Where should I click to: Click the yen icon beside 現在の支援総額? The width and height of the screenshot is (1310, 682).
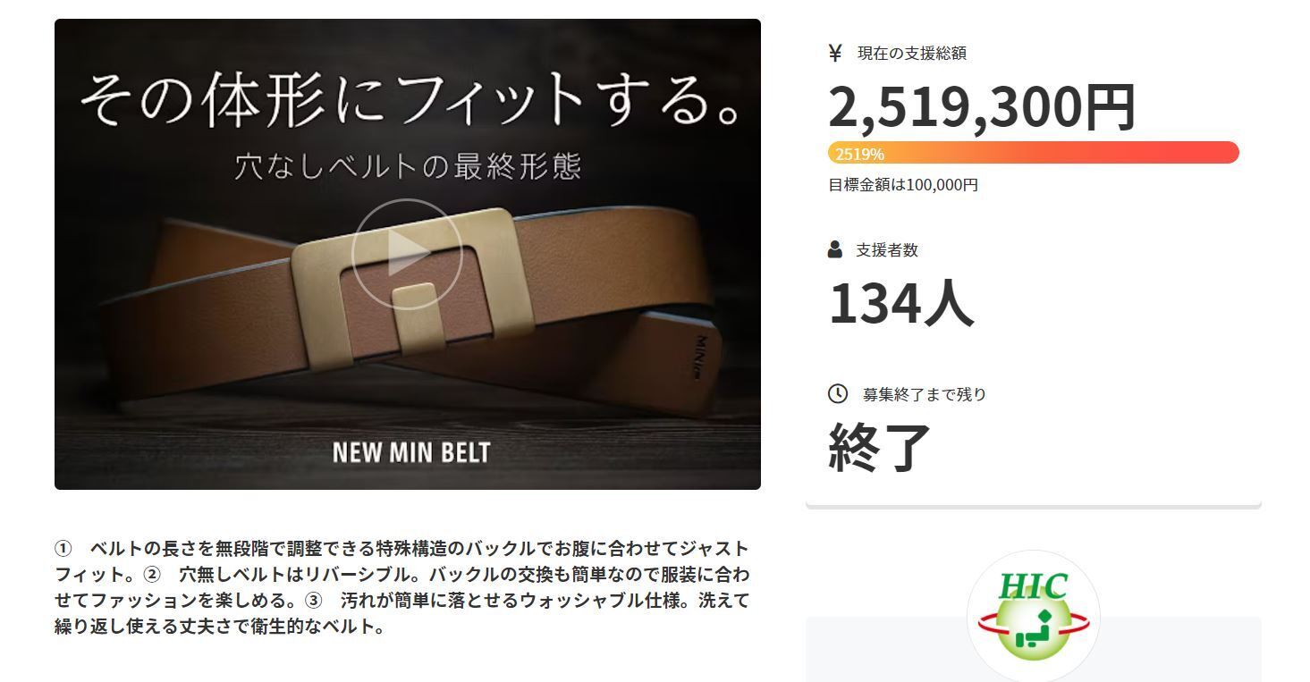(835, 54)
